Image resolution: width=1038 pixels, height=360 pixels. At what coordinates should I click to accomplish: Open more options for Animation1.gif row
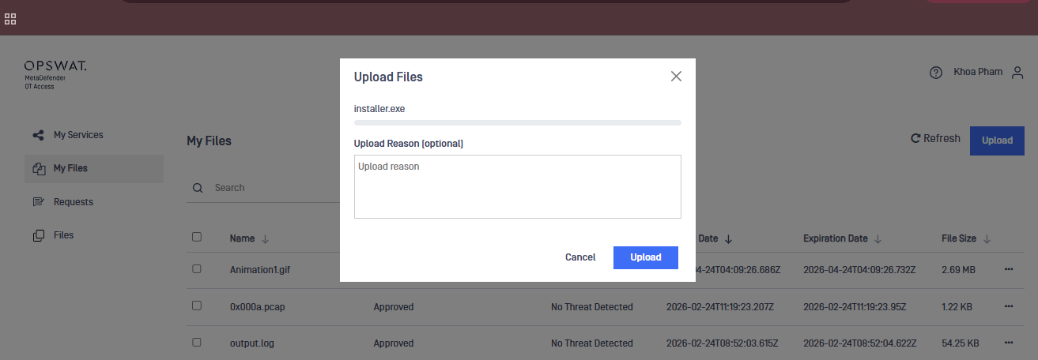tap(1008, 269)
